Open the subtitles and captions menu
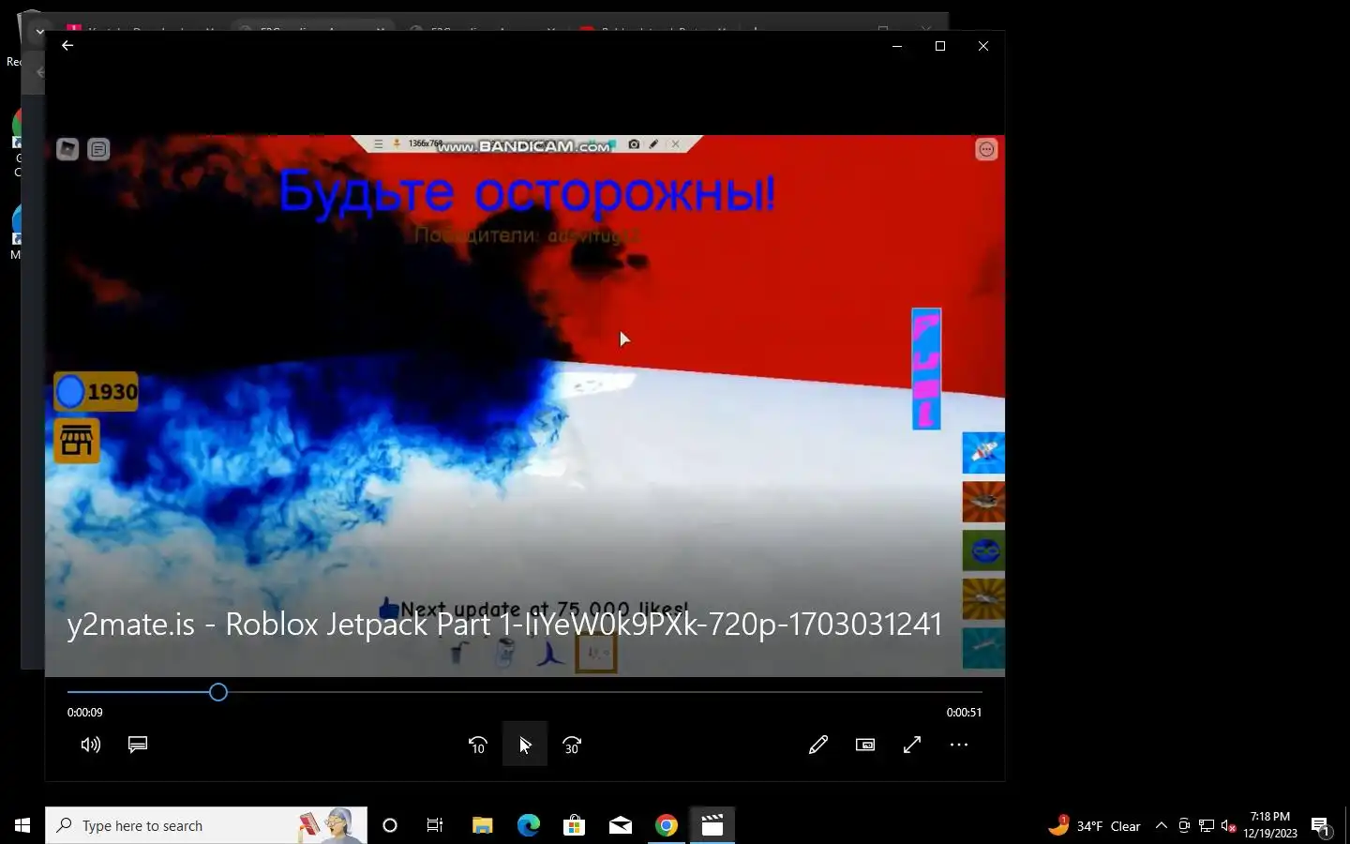The width and height of the screenshot is (1350, 844). [x=138, y=745]
